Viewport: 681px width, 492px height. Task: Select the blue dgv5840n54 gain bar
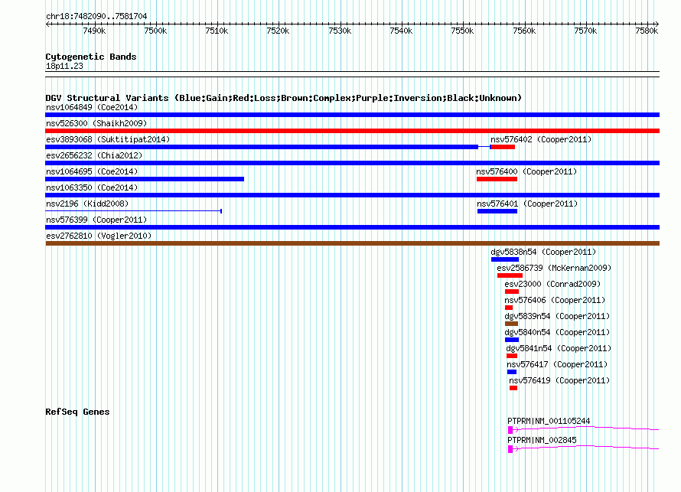tap(512, 340)
